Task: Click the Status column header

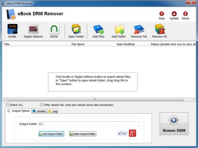Action: (x=172, y=44)
